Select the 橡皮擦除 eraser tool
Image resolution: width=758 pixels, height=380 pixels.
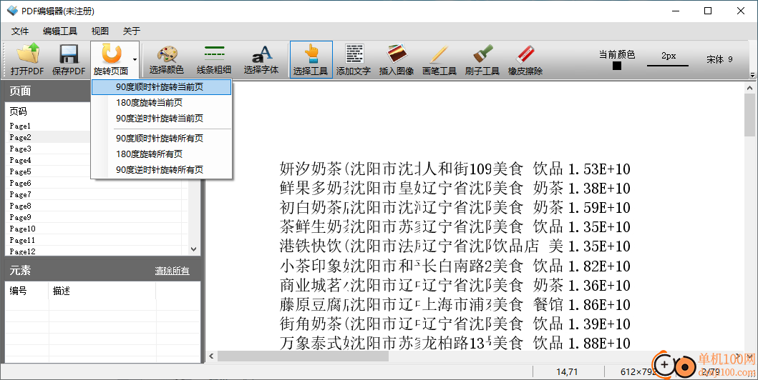[x=525, y=59]
